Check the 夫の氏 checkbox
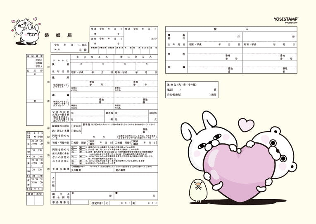 72,125
